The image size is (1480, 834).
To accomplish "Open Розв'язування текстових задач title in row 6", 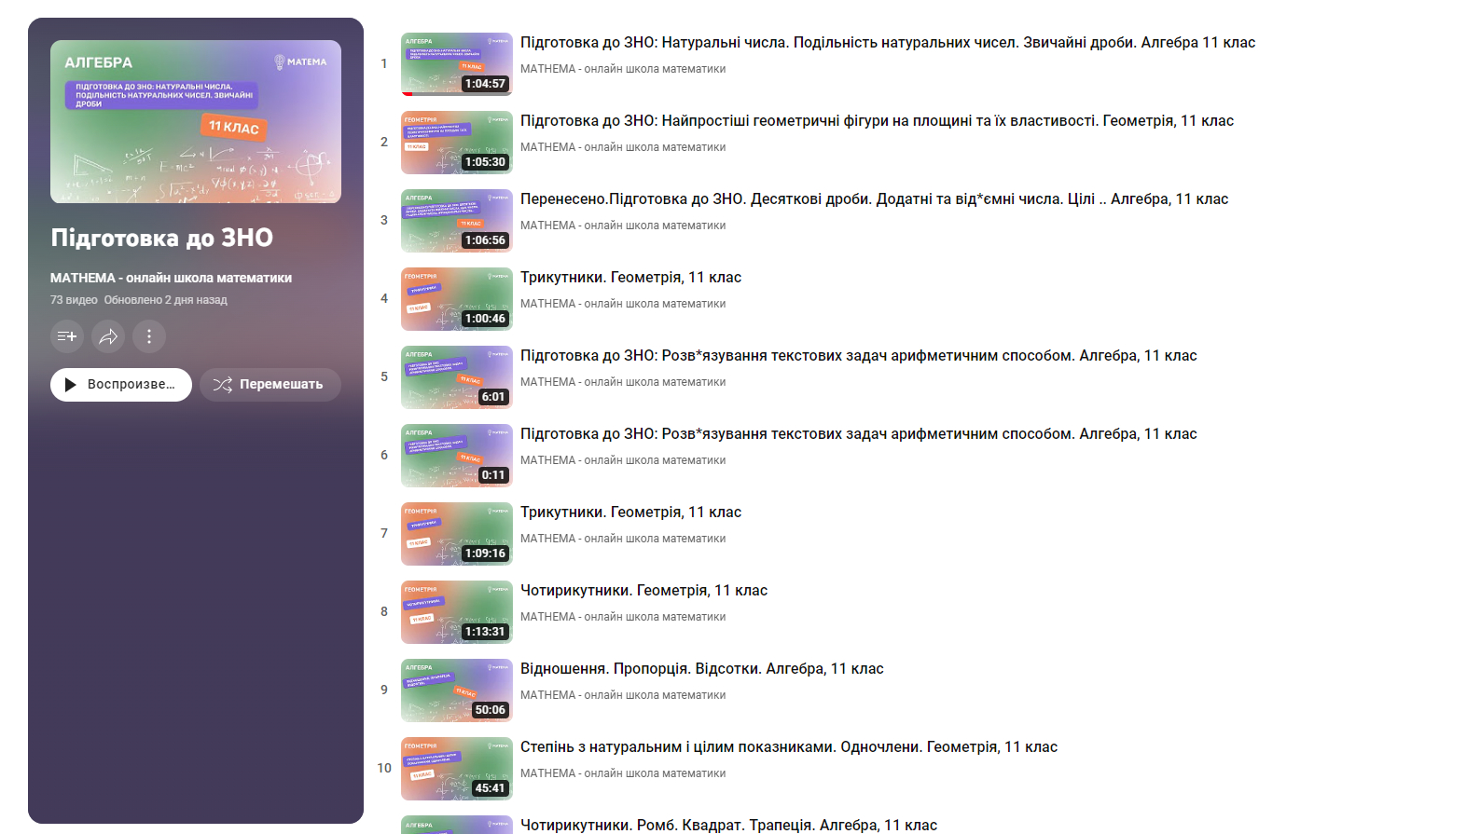I will [858, 434].
